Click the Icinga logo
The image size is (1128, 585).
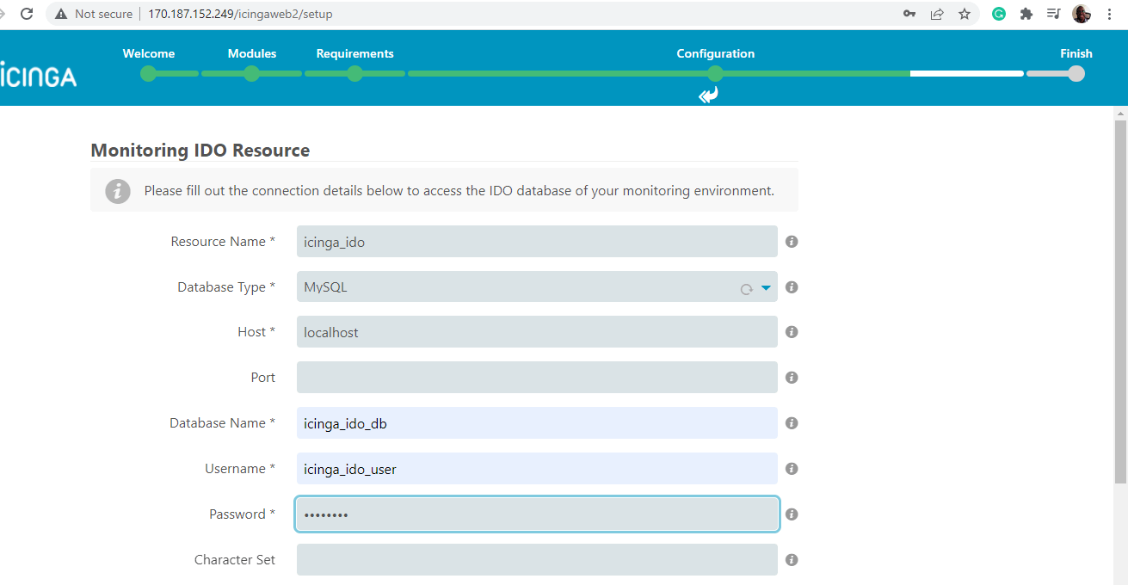pos(38,75)
